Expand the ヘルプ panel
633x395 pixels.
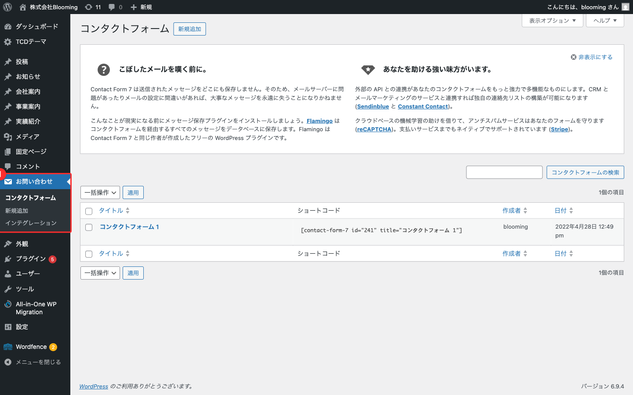click(605, 21)
